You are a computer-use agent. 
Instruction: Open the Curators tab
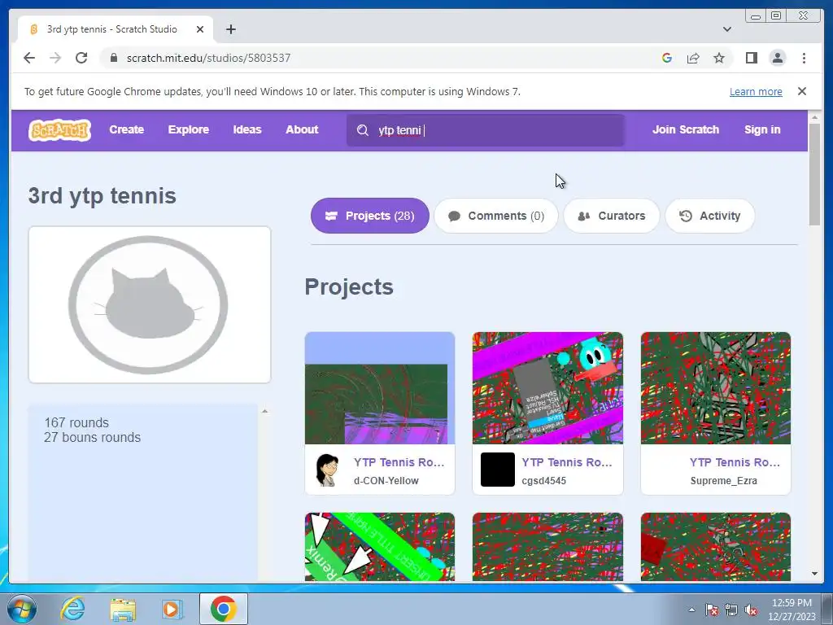pyautogui.click(x=612, y=216)
